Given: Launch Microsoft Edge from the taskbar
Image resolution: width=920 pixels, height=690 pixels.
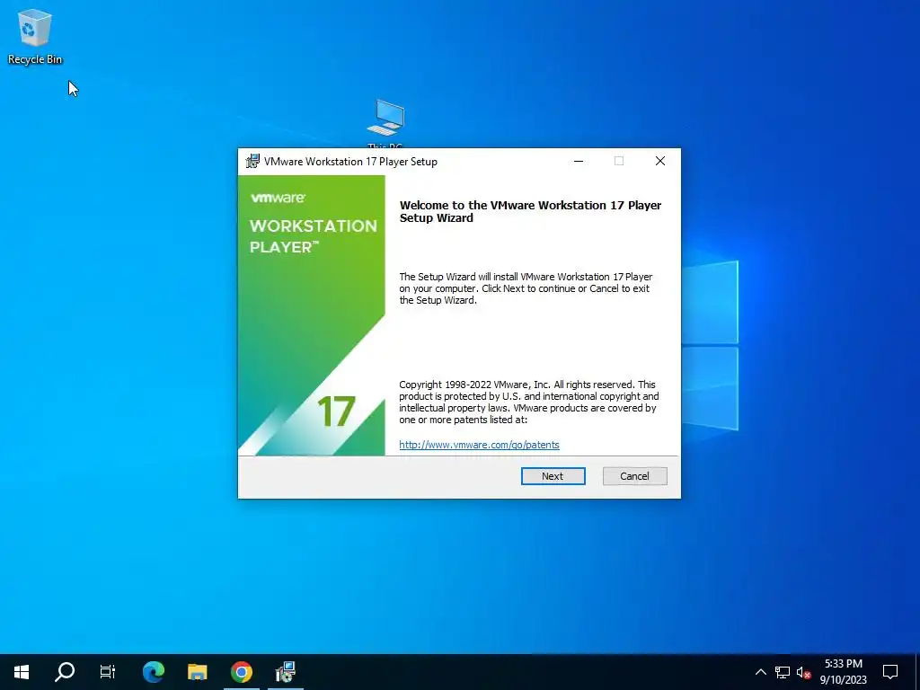Looking at the screenshot, I should click(154, 672).
